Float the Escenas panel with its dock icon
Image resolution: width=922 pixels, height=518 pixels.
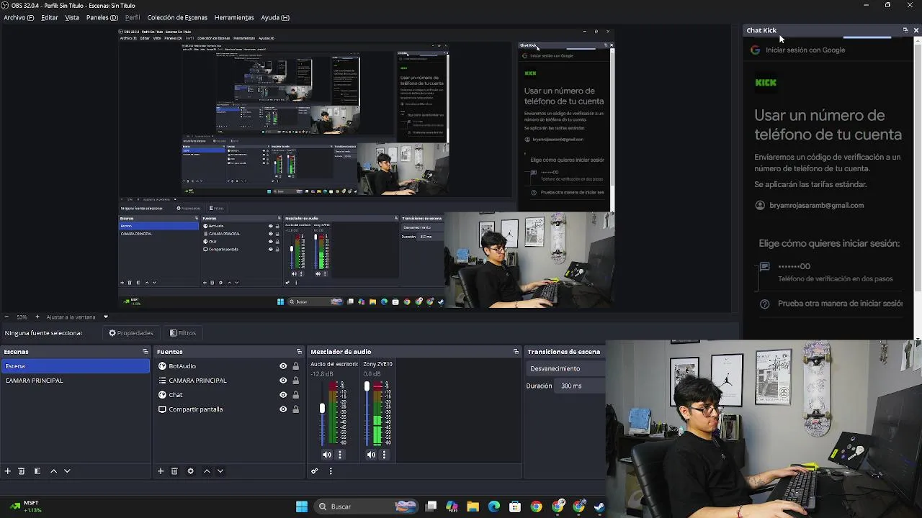pyautogui.click(x=145, y=352)
